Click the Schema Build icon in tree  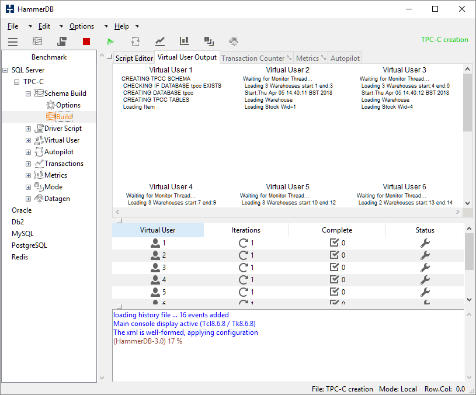pyautogui.click(x=39, y=93)
